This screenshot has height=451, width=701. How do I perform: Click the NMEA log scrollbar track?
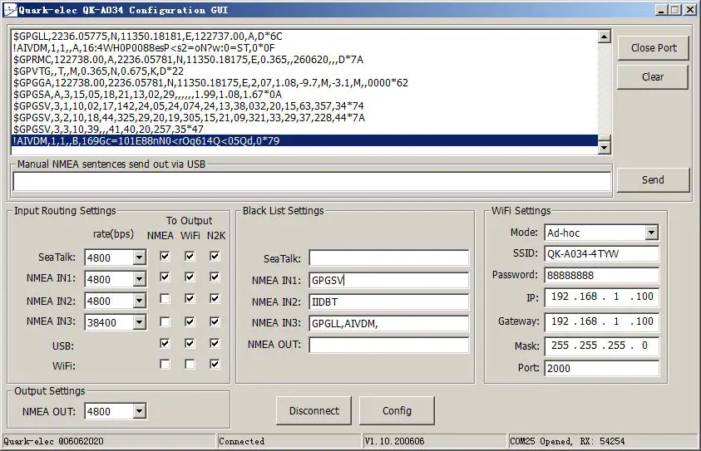(605, 90)
